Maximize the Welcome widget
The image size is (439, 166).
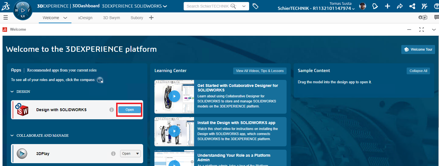pos(422,30)
